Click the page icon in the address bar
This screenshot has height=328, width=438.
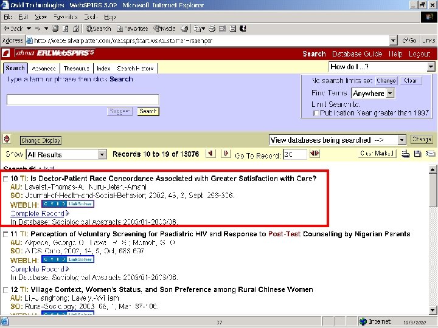pos(29,41)
